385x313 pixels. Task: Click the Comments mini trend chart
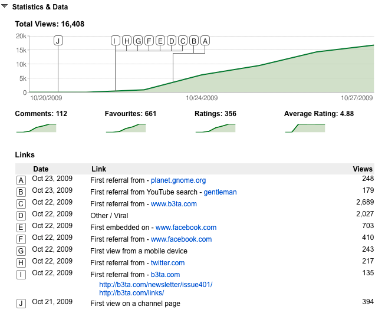tap(37, 128)
